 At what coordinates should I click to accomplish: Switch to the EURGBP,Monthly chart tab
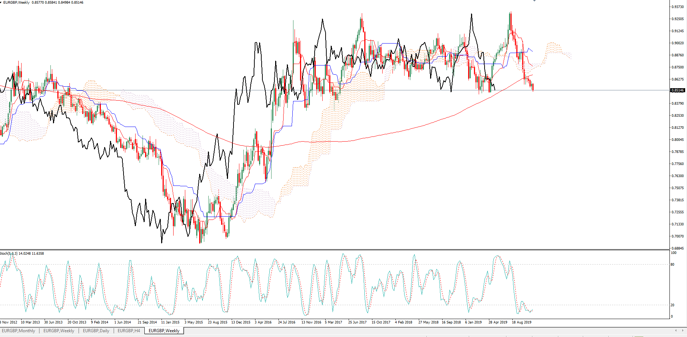click(x=19, y=331)
